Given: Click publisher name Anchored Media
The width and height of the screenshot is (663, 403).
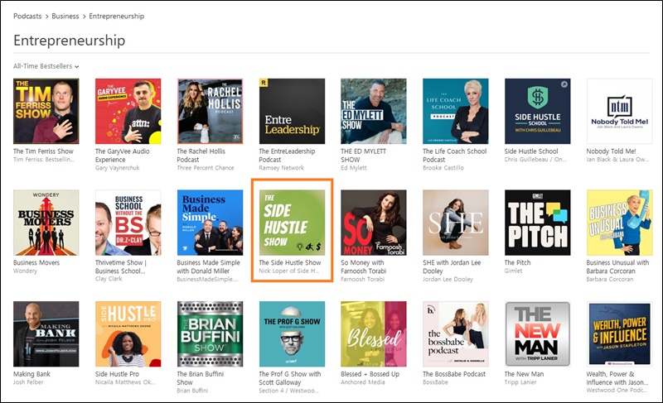Looking at the screenshot, I should click(363, 382).
